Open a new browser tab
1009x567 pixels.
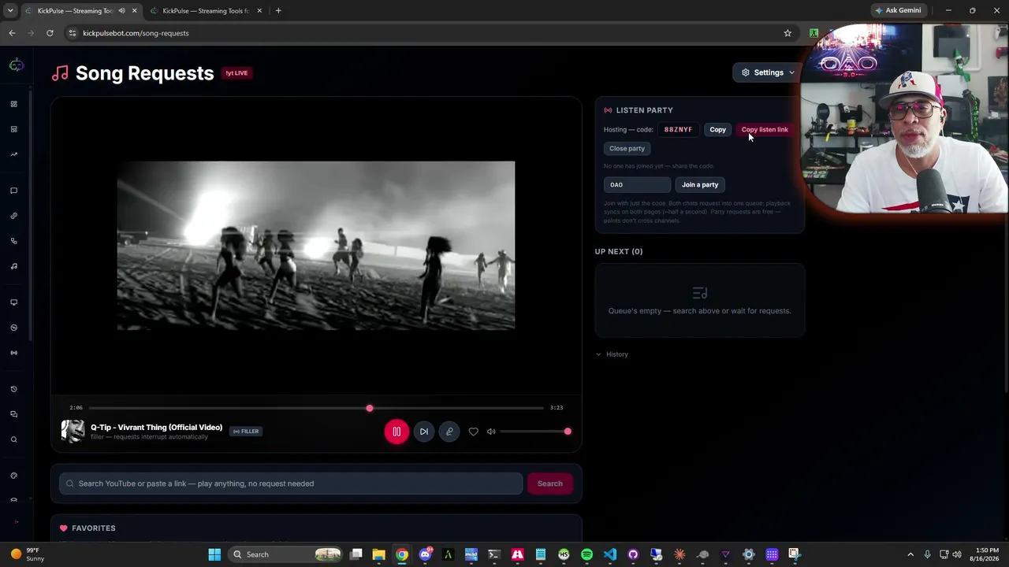278,11
